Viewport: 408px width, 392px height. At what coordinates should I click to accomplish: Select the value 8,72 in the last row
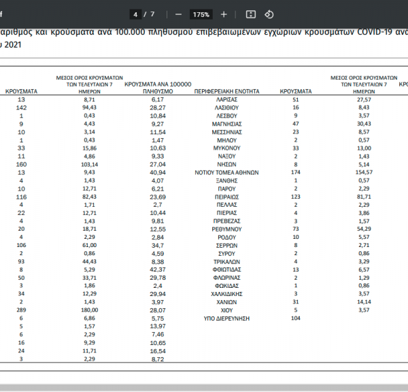click(x=158, y=359)
